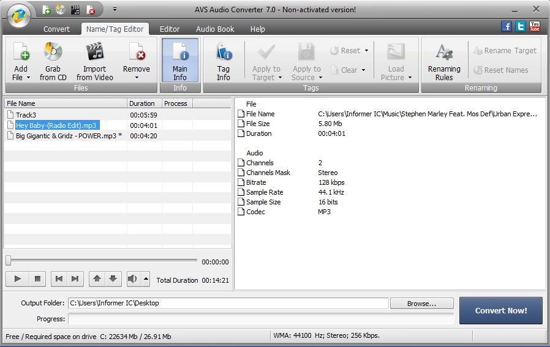Show the Tag Info view

point(224,61)
